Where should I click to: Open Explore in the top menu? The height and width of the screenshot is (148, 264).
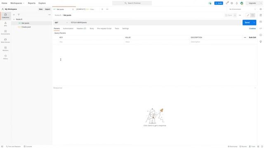42,3
